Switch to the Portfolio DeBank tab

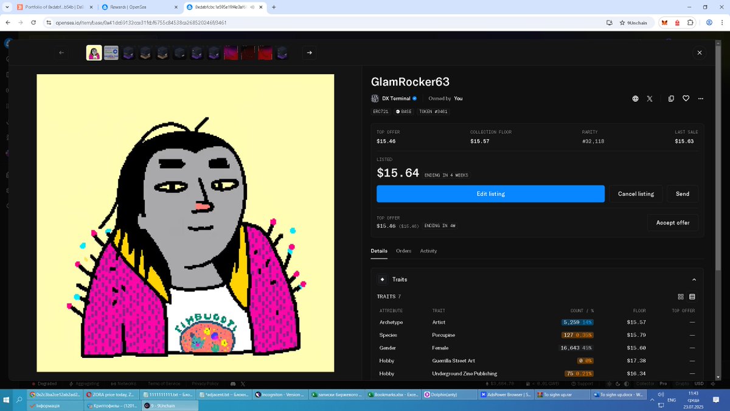[x=54, y=7]
